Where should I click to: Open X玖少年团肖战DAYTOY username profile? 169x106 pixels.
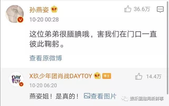[x=61, y=76]
